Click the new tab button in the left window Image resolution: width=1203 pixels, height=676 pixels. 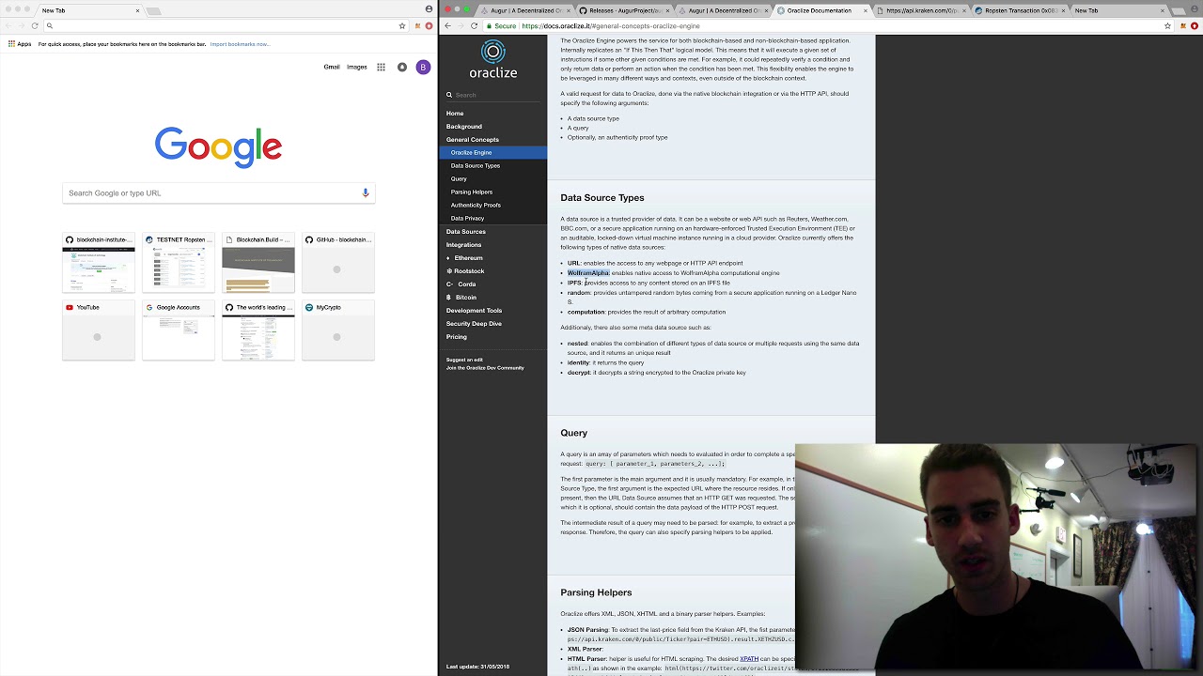pyautogui.click(x=154, y=10)
